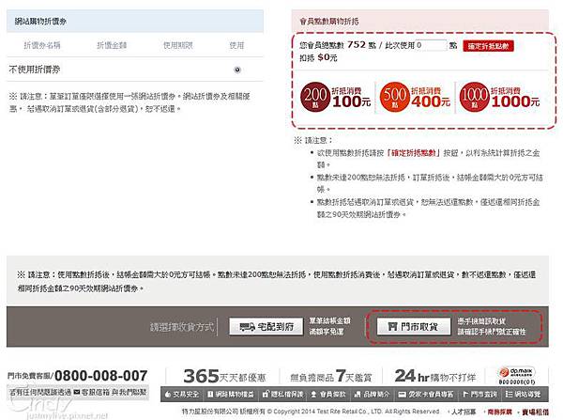Viewport: 563px width, 420px height.
Task: Choose the 200點 折抵100元 badge
Action: [x=335, y=97]
